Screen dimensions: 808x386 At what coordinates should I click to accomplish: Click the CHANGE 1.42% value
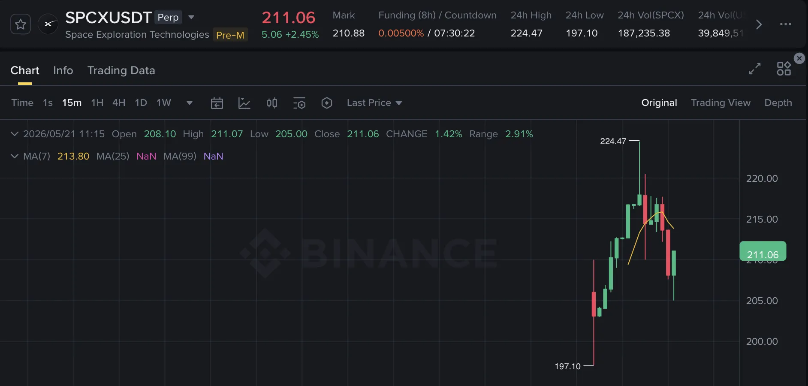point(449,134)
